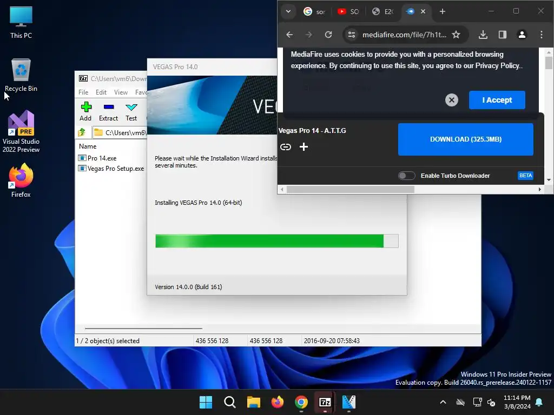The height and width of the screenshot is (415, 554).
Task: Select Vegas Pro Setup.exe in file list
Action: point(111,169)
